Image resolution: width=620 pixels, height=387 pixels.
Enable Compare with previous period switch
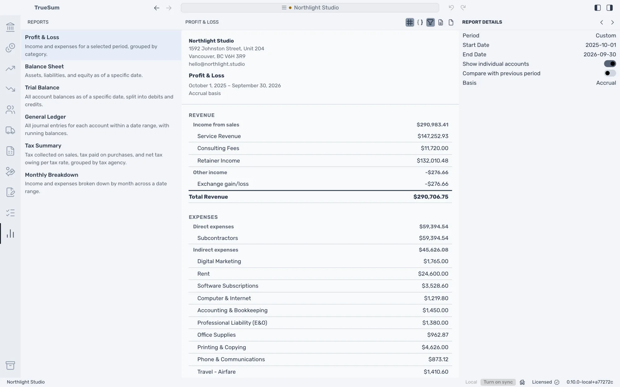610,73
